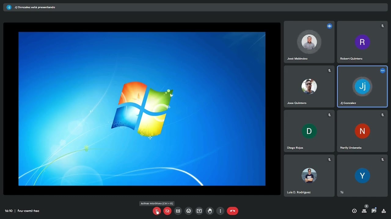Select the Jj Gonzalez avatar in the participant grid
This screenshot has height=219, width=391.
click(x=362, y=86)
